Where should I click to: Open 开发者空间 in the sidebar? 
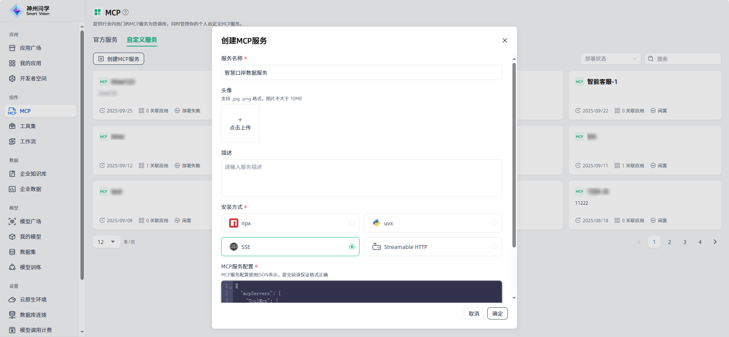pos(33,79)
